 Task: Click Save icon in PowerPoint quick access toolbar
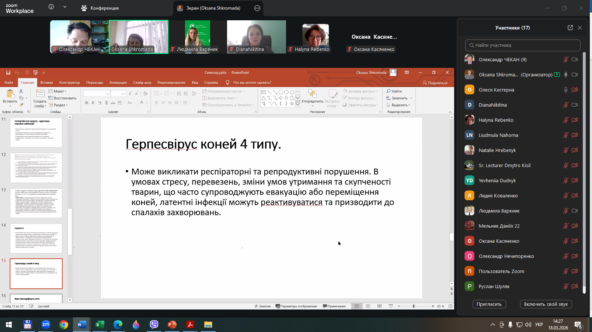click(x=8, y=73)
